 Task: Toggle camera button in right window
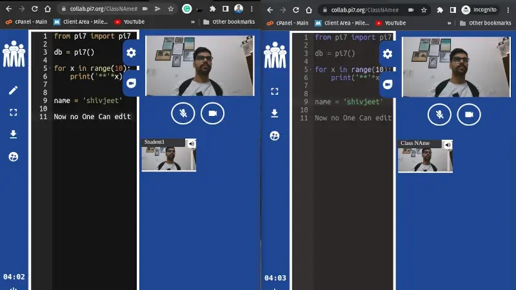click(x=469, y=115)
